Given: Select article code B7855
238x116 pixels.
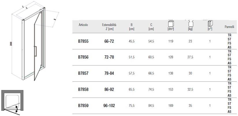Looking at the screenshot, I should pos(83,41).
